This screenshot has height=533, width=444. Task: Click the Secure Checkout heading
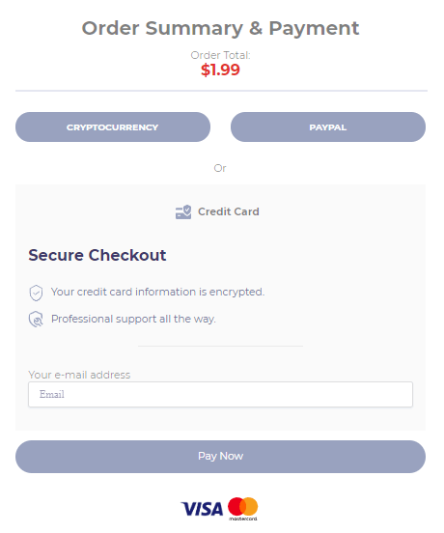(x=97, y=255)
